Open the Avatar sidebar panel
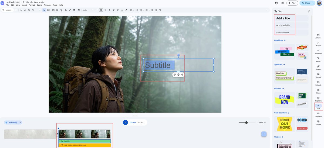324x148 pixels. (x=318, y=44)
